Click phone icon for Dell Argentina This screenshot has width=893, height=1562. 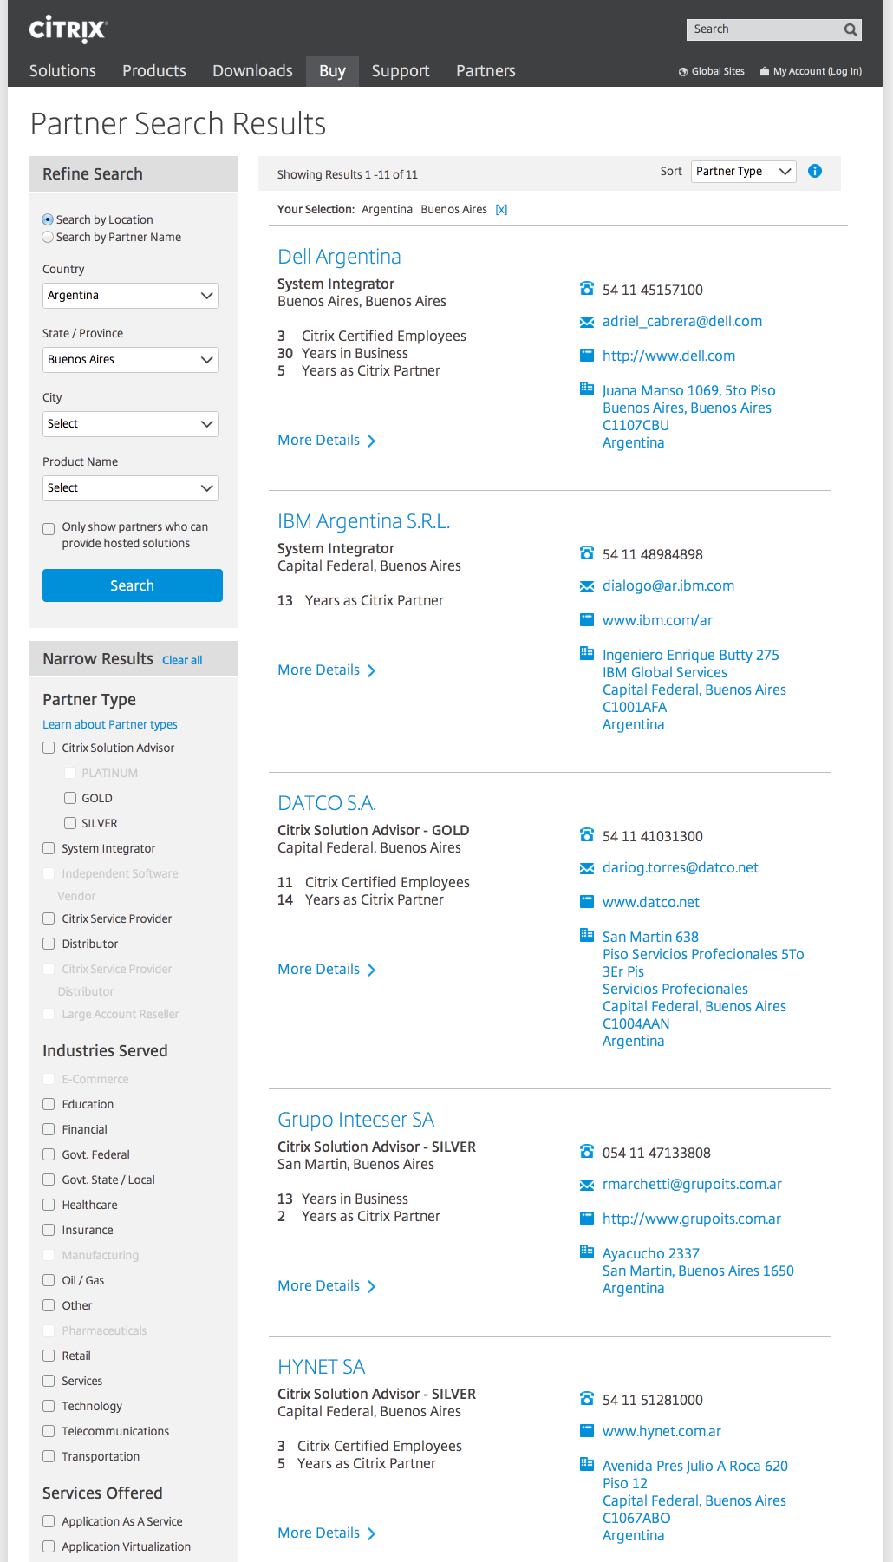coord(587,289)
